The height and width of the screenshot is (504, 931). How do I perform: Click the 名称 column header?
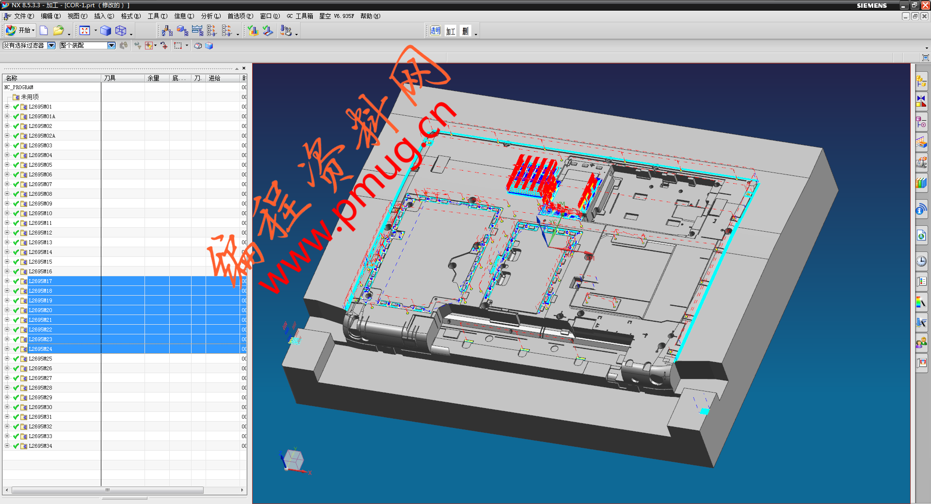pyautogui.click(x=51, y=78)
